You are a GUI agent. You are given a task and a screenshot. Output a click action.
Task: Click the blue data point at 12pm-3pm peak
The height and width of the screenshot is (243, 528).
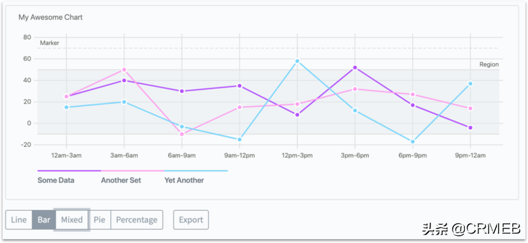[x=297, y=61]
